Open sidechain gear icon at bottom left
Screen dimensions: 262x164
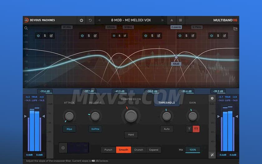point(63,148)
